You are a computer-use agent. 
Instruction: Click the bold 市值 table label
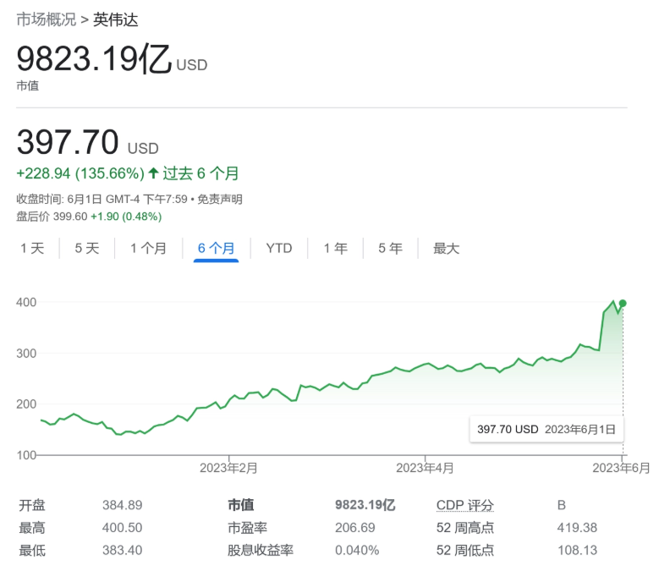[x=241, y=505]
